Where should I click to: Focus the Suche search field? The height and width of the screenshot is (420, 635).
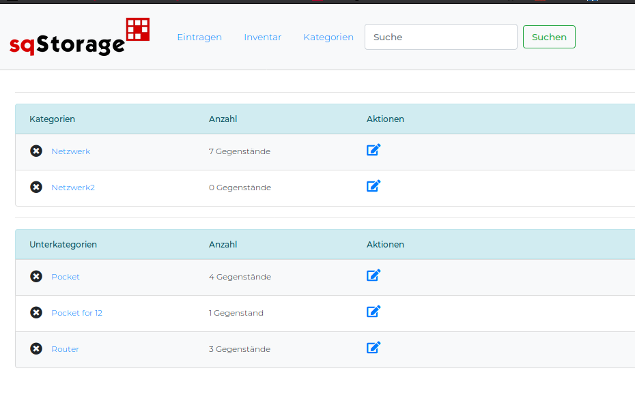[440, 37]
